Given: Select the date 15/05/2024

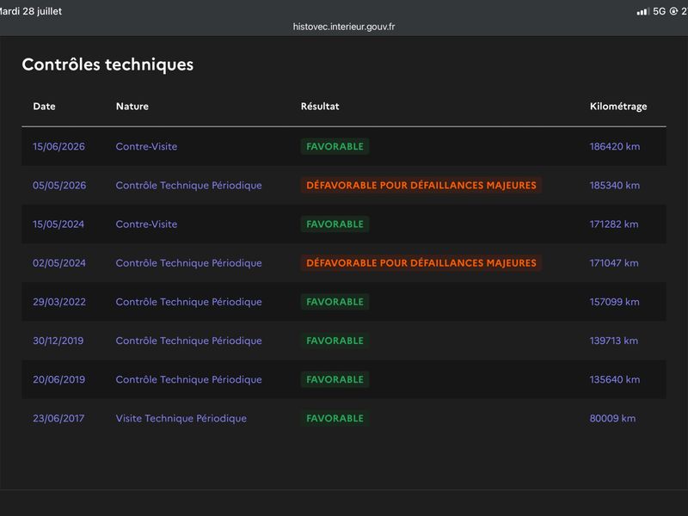Looking at the screenshot, I should click(x=58, y=224).
